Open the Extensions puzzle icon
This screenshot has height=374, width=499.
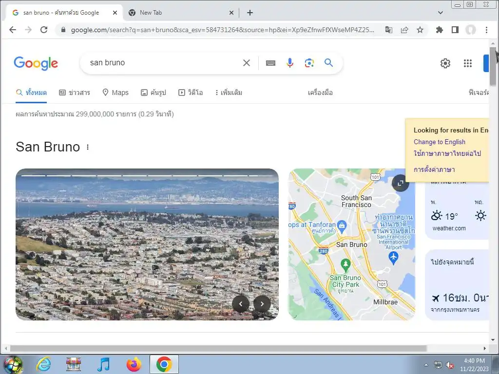[x=440, y=30]
